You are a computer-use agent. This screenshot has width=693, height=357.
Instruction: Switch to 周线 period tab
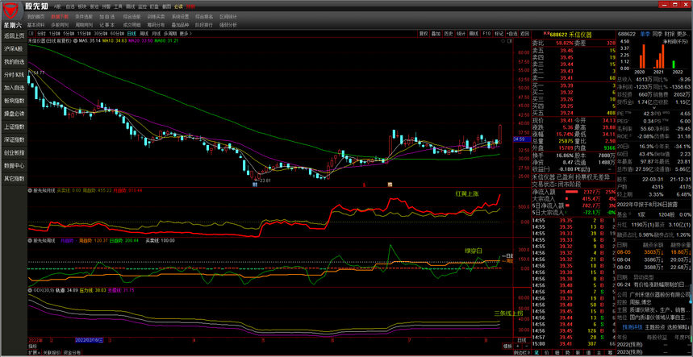pos(144,34)
